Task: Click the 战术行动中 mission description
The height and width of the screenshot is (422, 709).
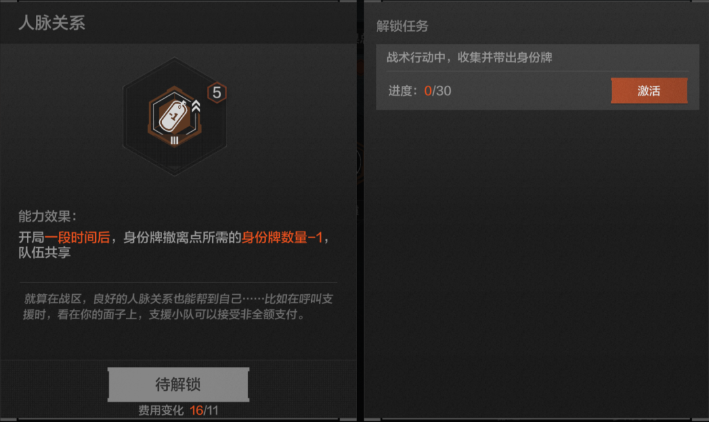Action: pyautogui.click(x=469, y=57)
